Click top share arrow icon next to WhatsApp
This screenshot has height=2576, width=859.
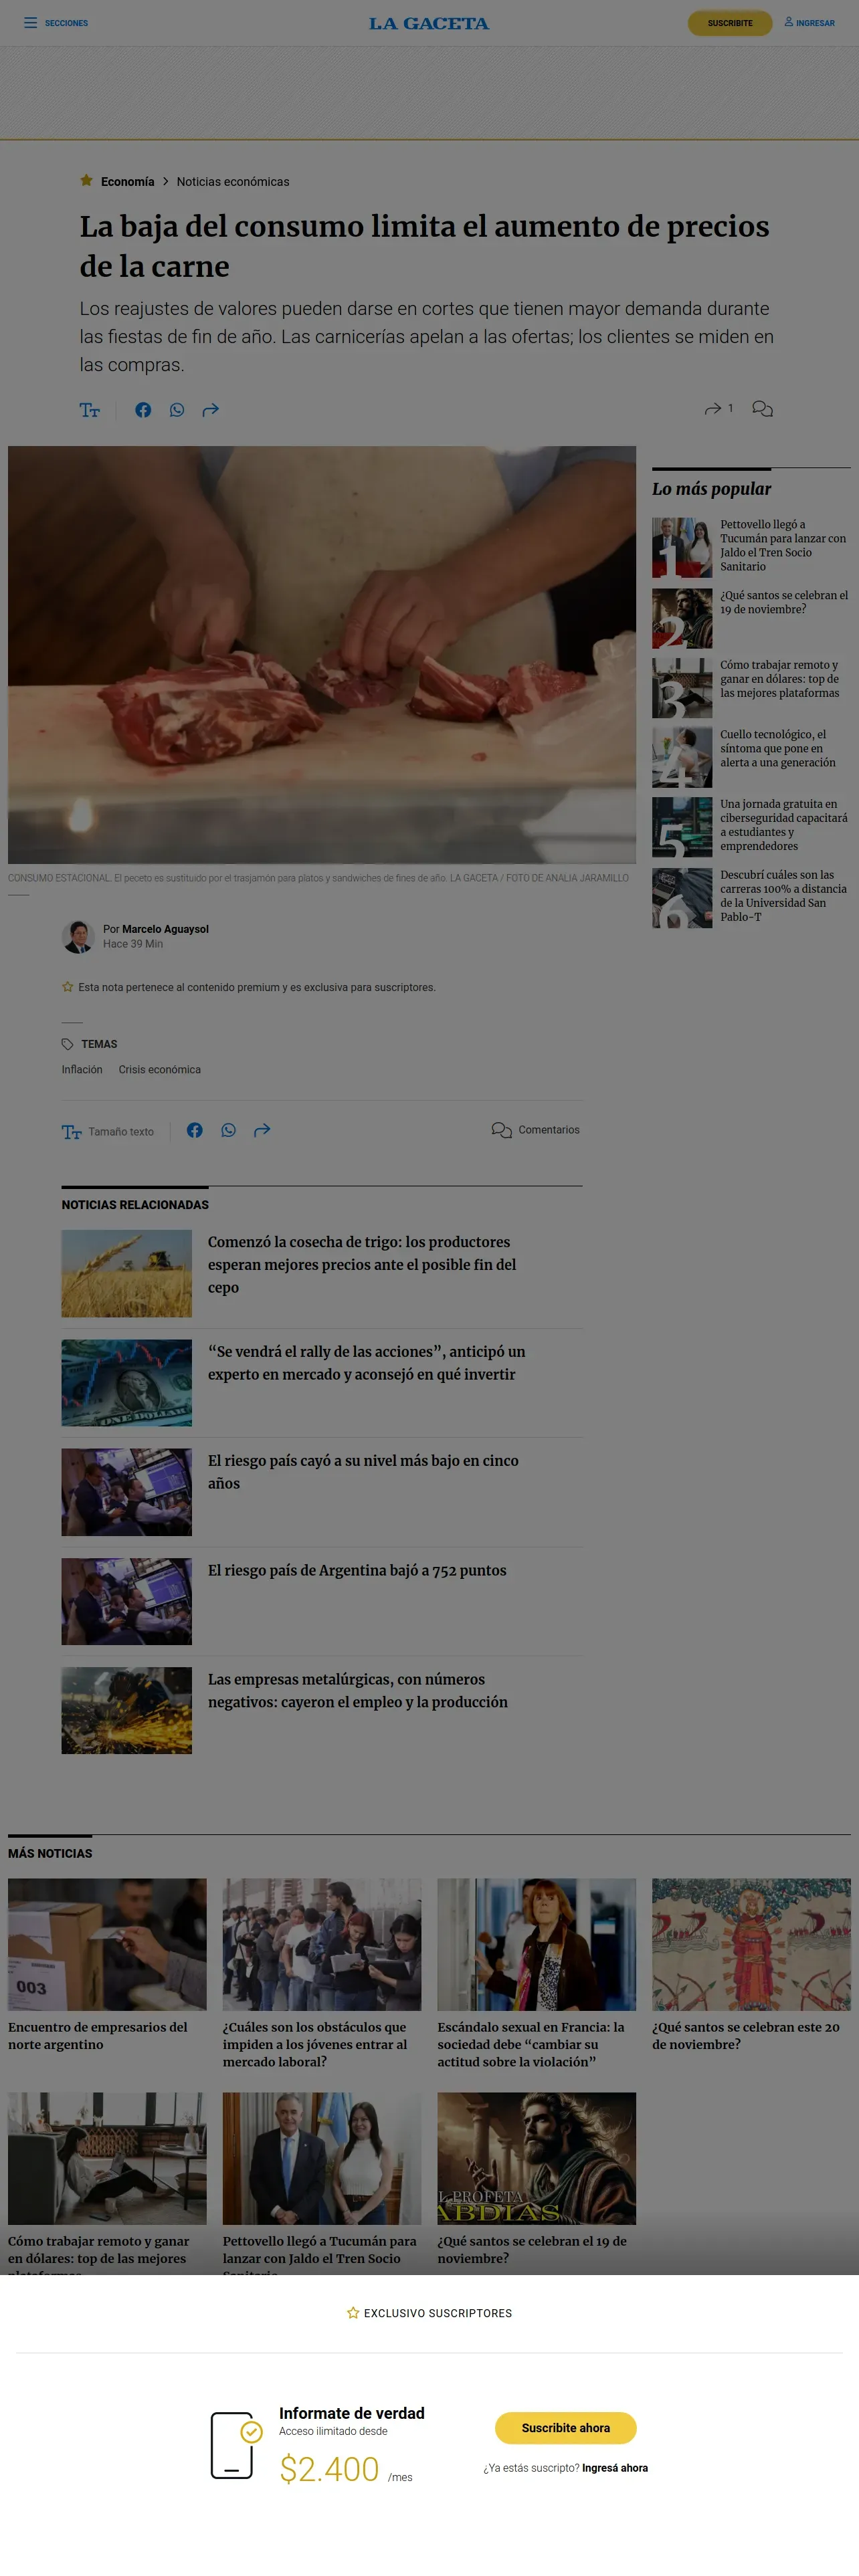[x=210, y=410]
